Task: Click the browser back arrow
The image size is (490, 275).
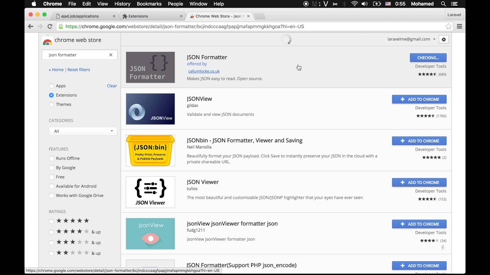Action: 31,26
